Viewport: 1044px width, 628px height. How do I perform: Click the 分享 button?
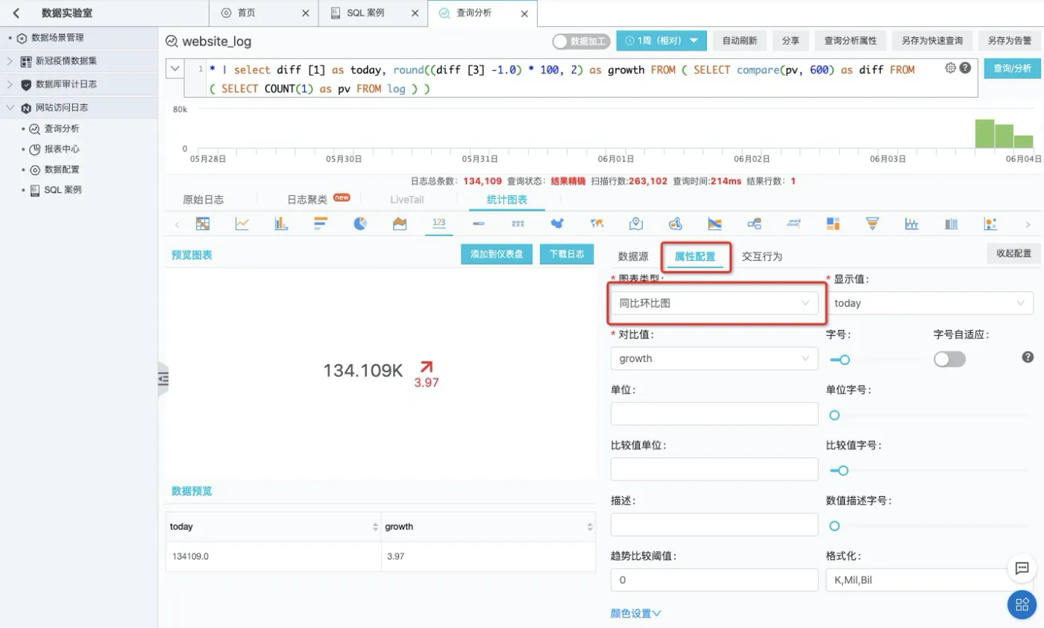click(x=790, y=41)
